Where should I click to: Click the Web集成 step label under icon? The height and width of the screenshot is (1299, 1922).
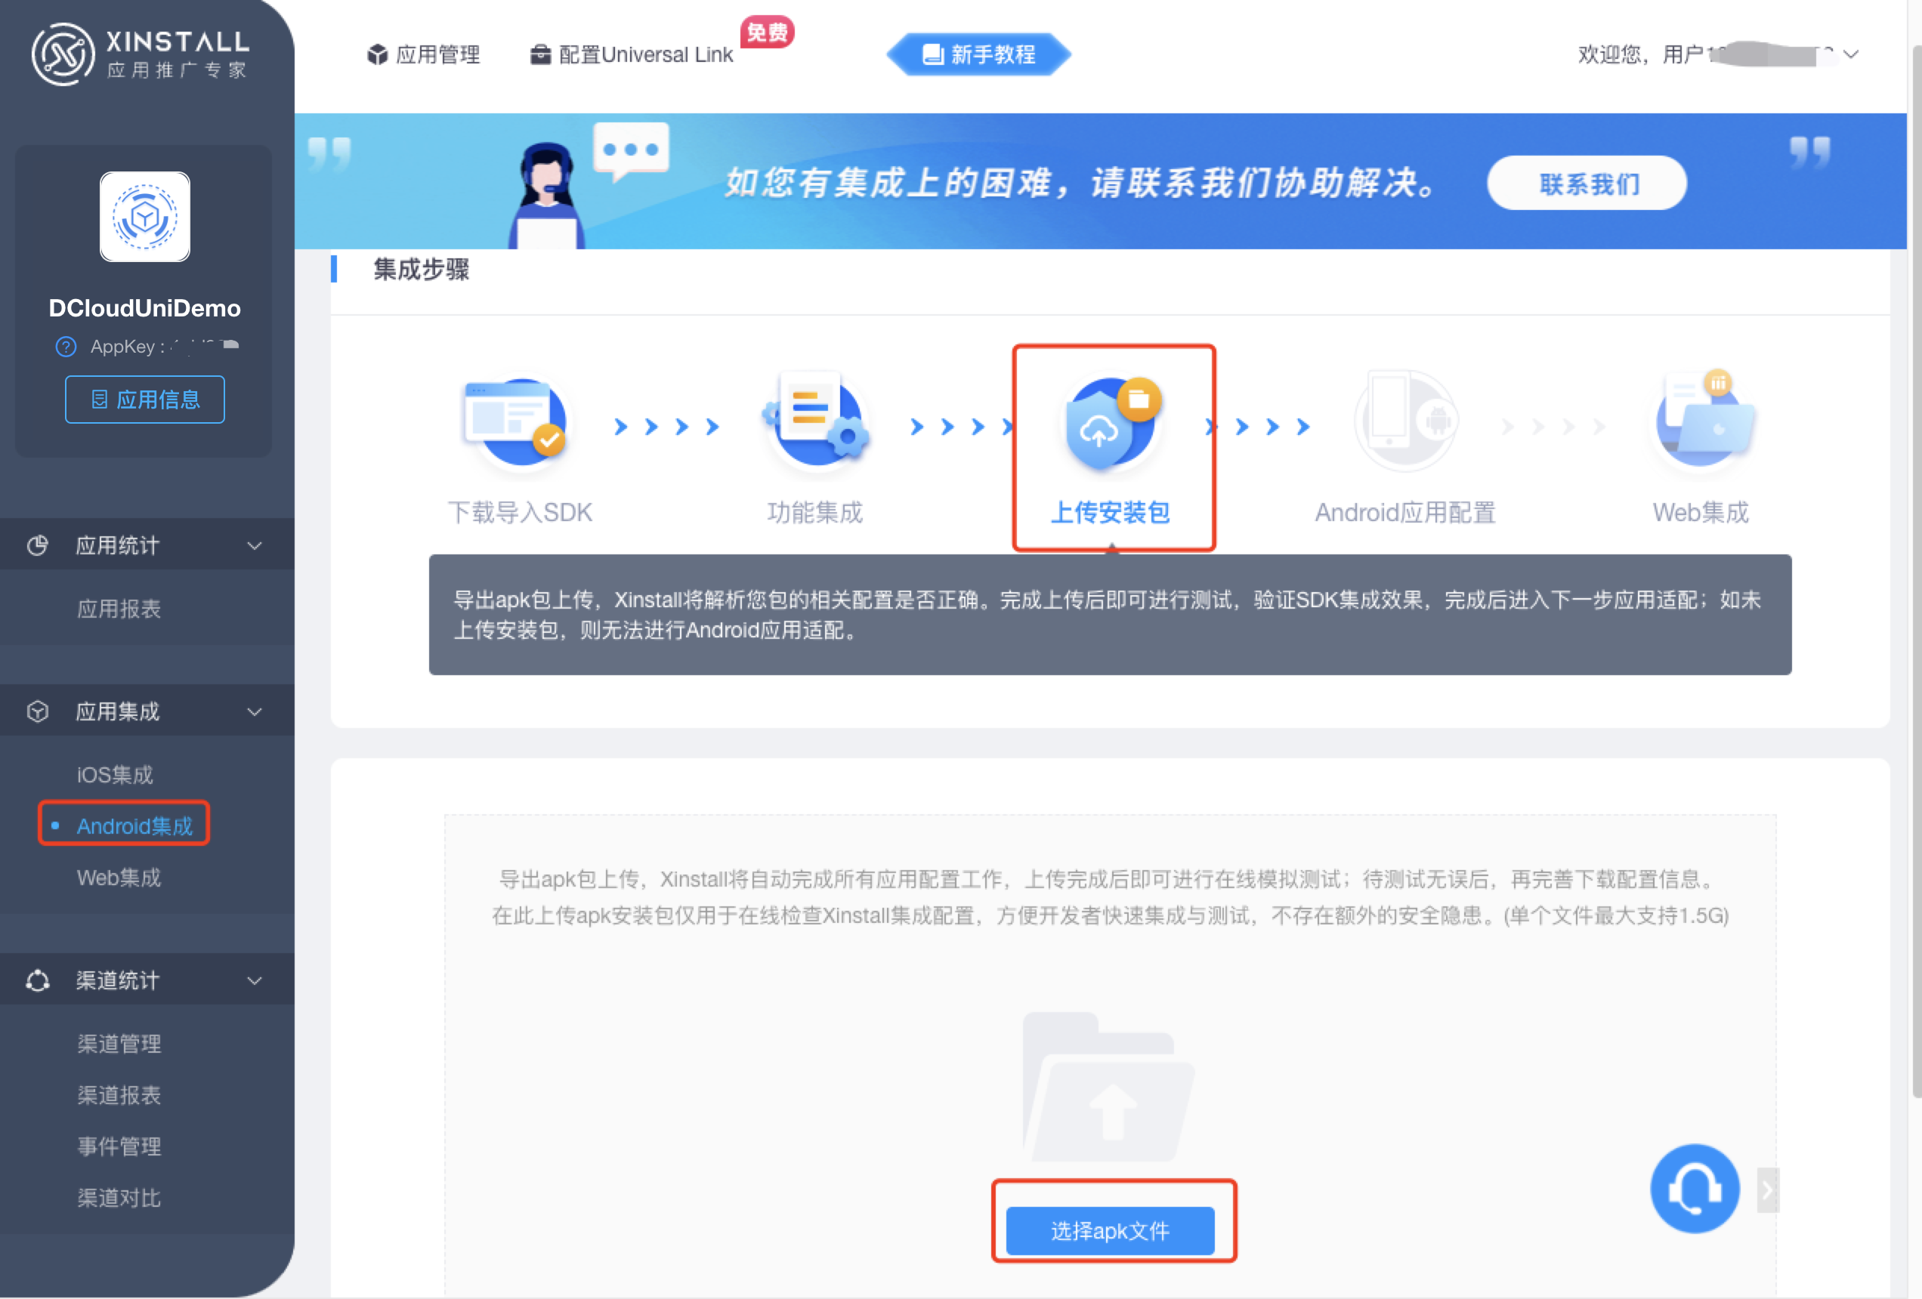pyautogui.click(x=1701, y=513)
